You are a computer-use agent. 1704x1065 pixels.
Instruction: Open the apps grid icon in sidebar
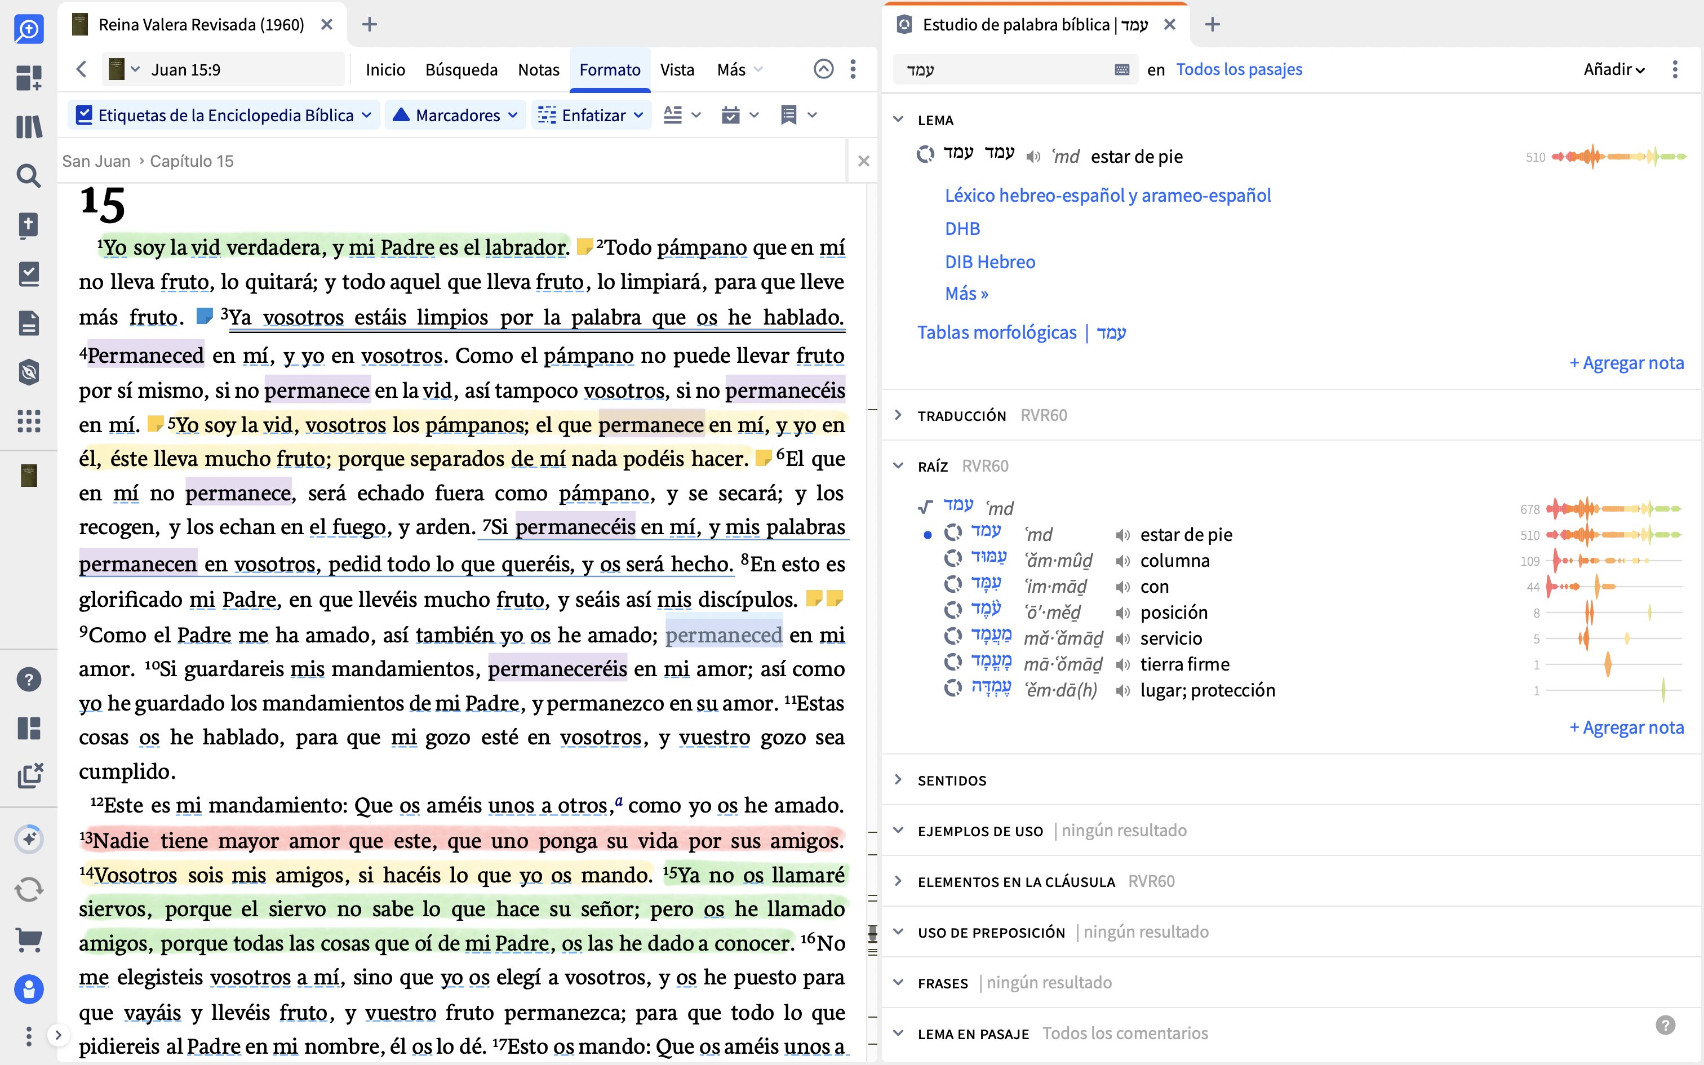pyautogui.click(x=29, y=421)
